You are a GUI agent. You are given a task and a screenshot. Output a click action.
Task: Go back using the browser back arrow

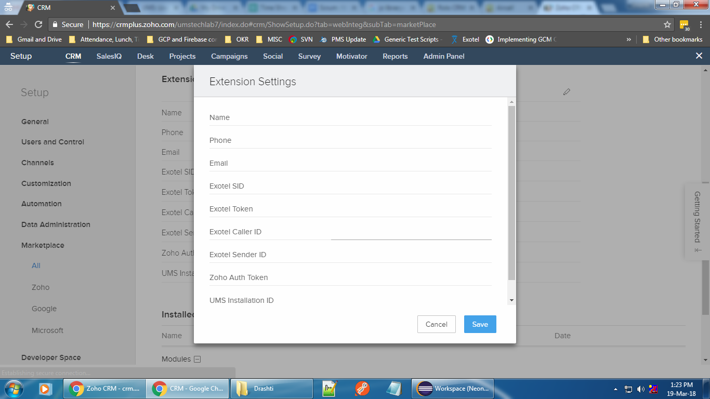coord(9,24)
